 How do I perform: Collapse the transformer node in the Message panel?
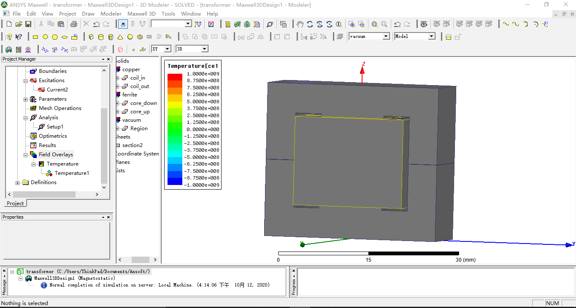pyautogui.click(x=12, y=272)
